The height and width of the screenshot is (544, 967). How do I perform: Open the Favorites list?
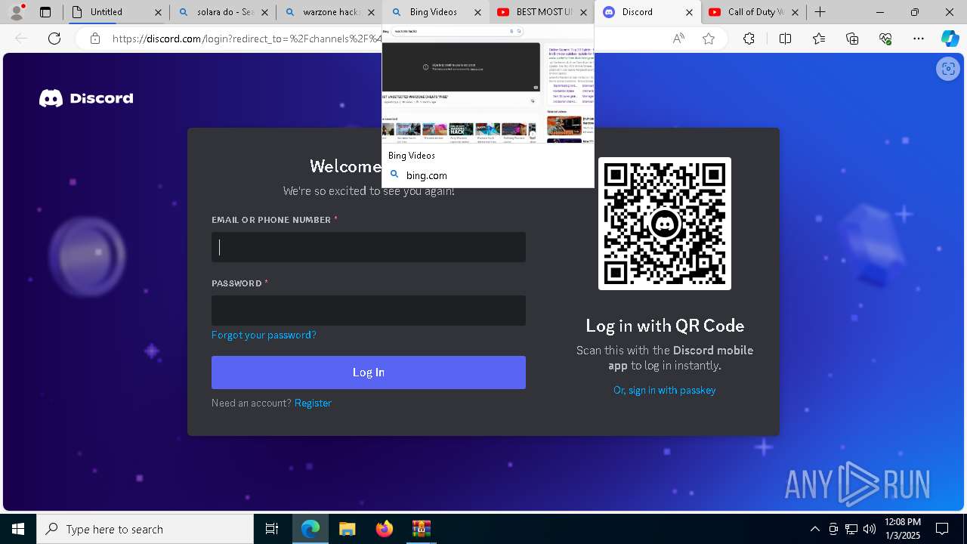(x=819, y=39)
